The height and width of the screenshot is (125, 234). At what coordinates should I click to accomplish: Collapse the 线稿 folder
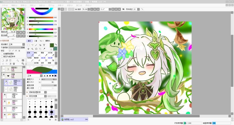[8, 76]
